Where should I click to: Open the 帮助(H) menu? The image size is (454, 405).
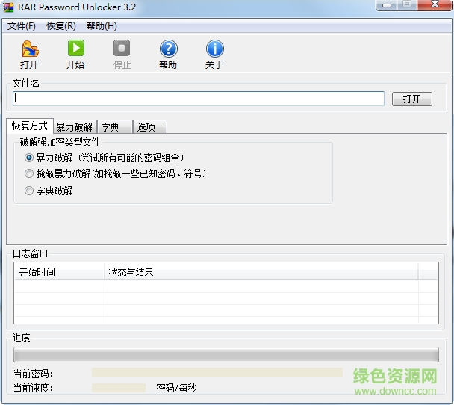coord(102,26)
